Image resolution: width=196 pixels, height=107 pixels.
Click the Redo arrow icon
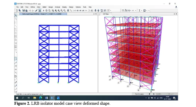(x=33, y=11)
